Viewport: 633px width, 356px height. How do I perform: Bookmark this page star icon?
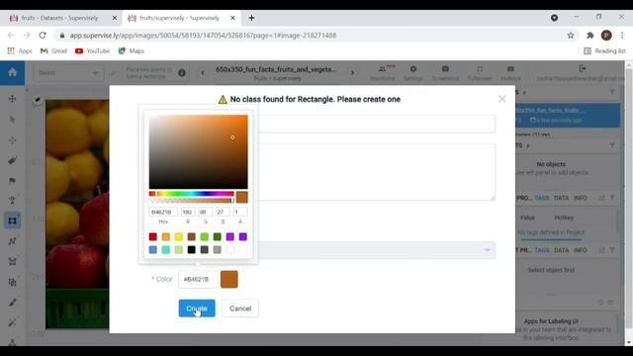coord(571,36)
